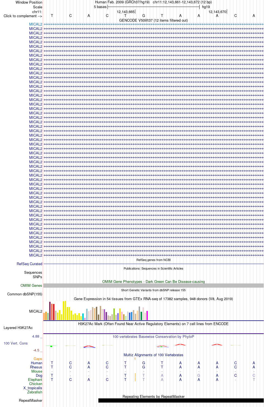The image size is (264, 407).
Task: Select the X_tropicalis alignment row label
Action: pyautogui.click(x=33, y=388)
